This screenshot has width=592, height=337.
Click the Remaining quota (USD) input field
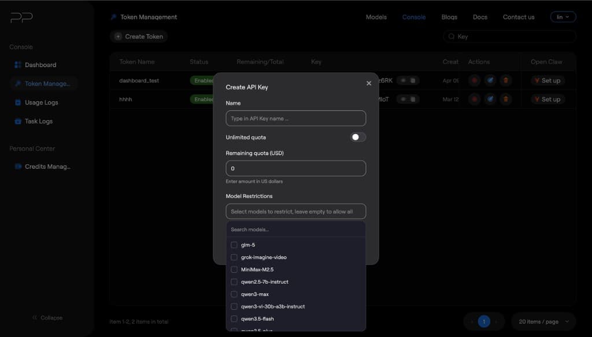pyautogui.click(x=295, y=168)
